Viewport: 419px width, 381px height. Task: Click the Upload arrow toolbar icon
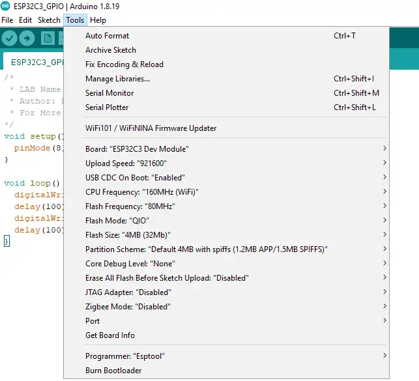click(27, 38)
